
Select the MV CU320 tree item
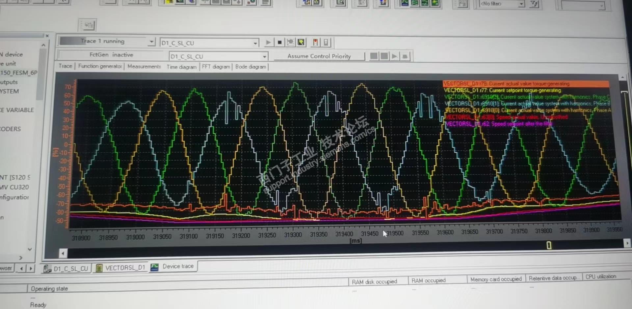[14, 187]
